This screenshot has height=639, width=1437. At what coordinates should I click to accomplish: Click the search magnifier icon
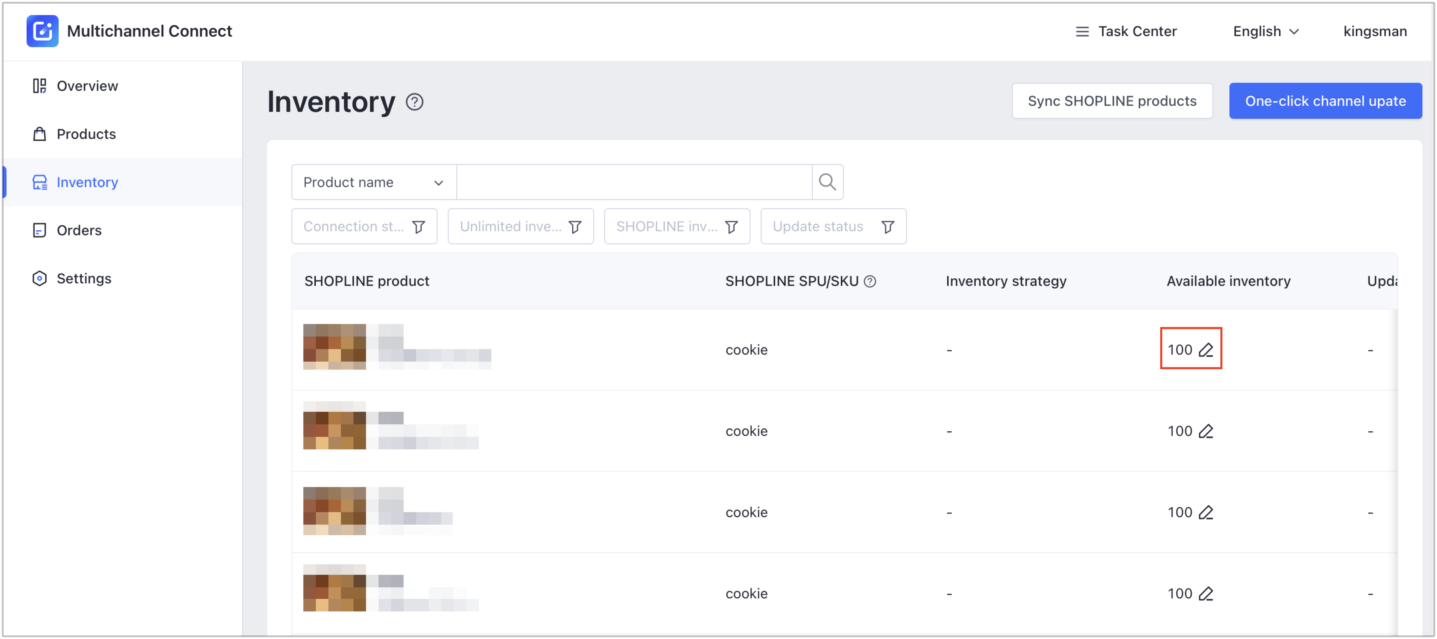827,182
